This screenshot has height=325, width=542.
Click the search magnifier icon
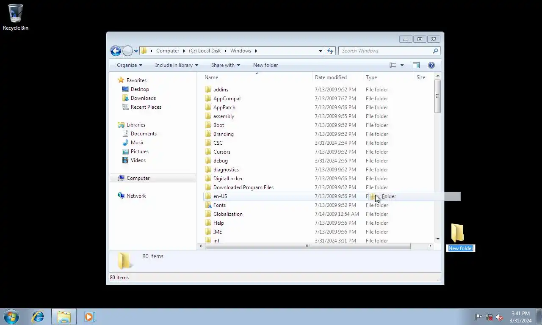435,51
